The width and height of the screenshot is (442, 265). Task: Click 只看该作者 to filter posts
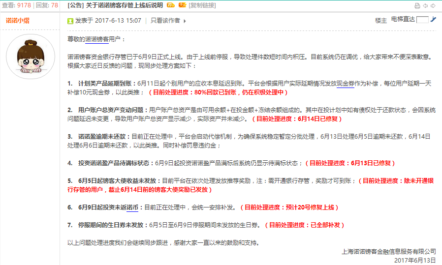point(165,21)
